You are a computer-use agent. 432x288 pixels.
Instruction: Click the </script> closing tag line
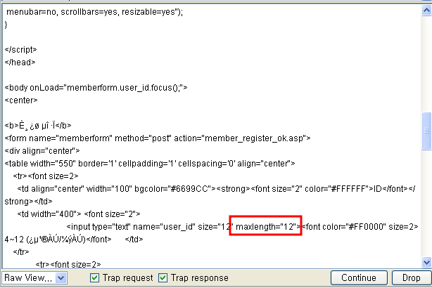[x=20, y=49]
